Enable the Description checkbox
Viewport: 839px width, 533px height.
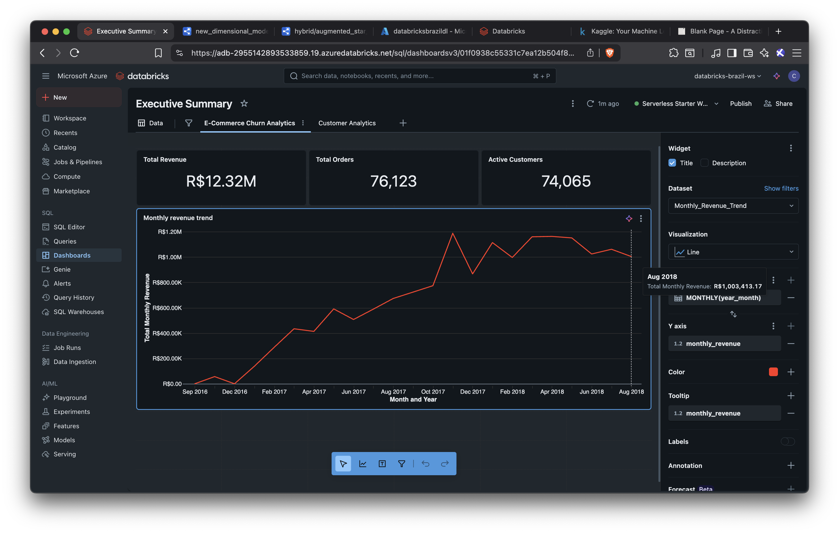(x=704, y=163)
